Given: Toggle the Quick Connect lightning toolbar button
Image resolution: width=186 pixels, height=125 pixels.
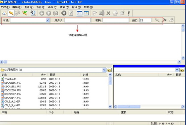Looking at the screenshot, I should (x=11, y=13).
